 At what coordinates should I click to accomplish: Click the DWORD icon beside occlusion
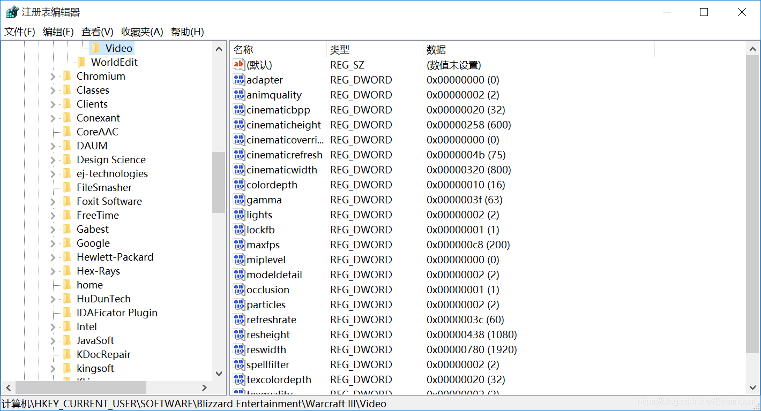click(x=239, y=290)
